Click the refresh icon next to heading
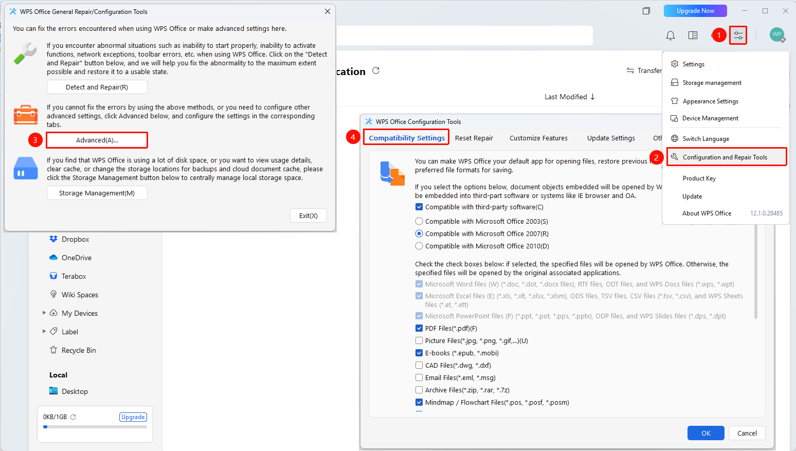 (376, 70)
